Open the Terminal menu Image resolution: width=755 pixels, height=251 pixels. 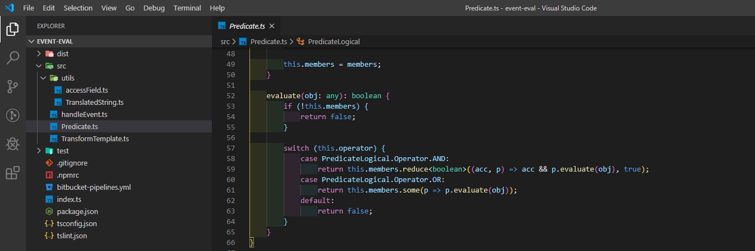188,8
